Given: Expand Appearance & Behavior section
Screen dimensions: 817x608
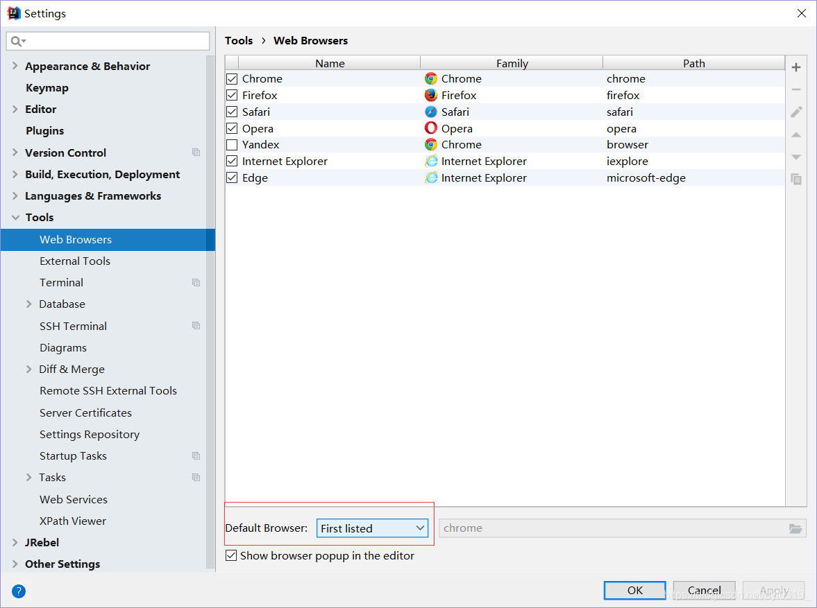Looking at the screenshot, I should point(15,66).
